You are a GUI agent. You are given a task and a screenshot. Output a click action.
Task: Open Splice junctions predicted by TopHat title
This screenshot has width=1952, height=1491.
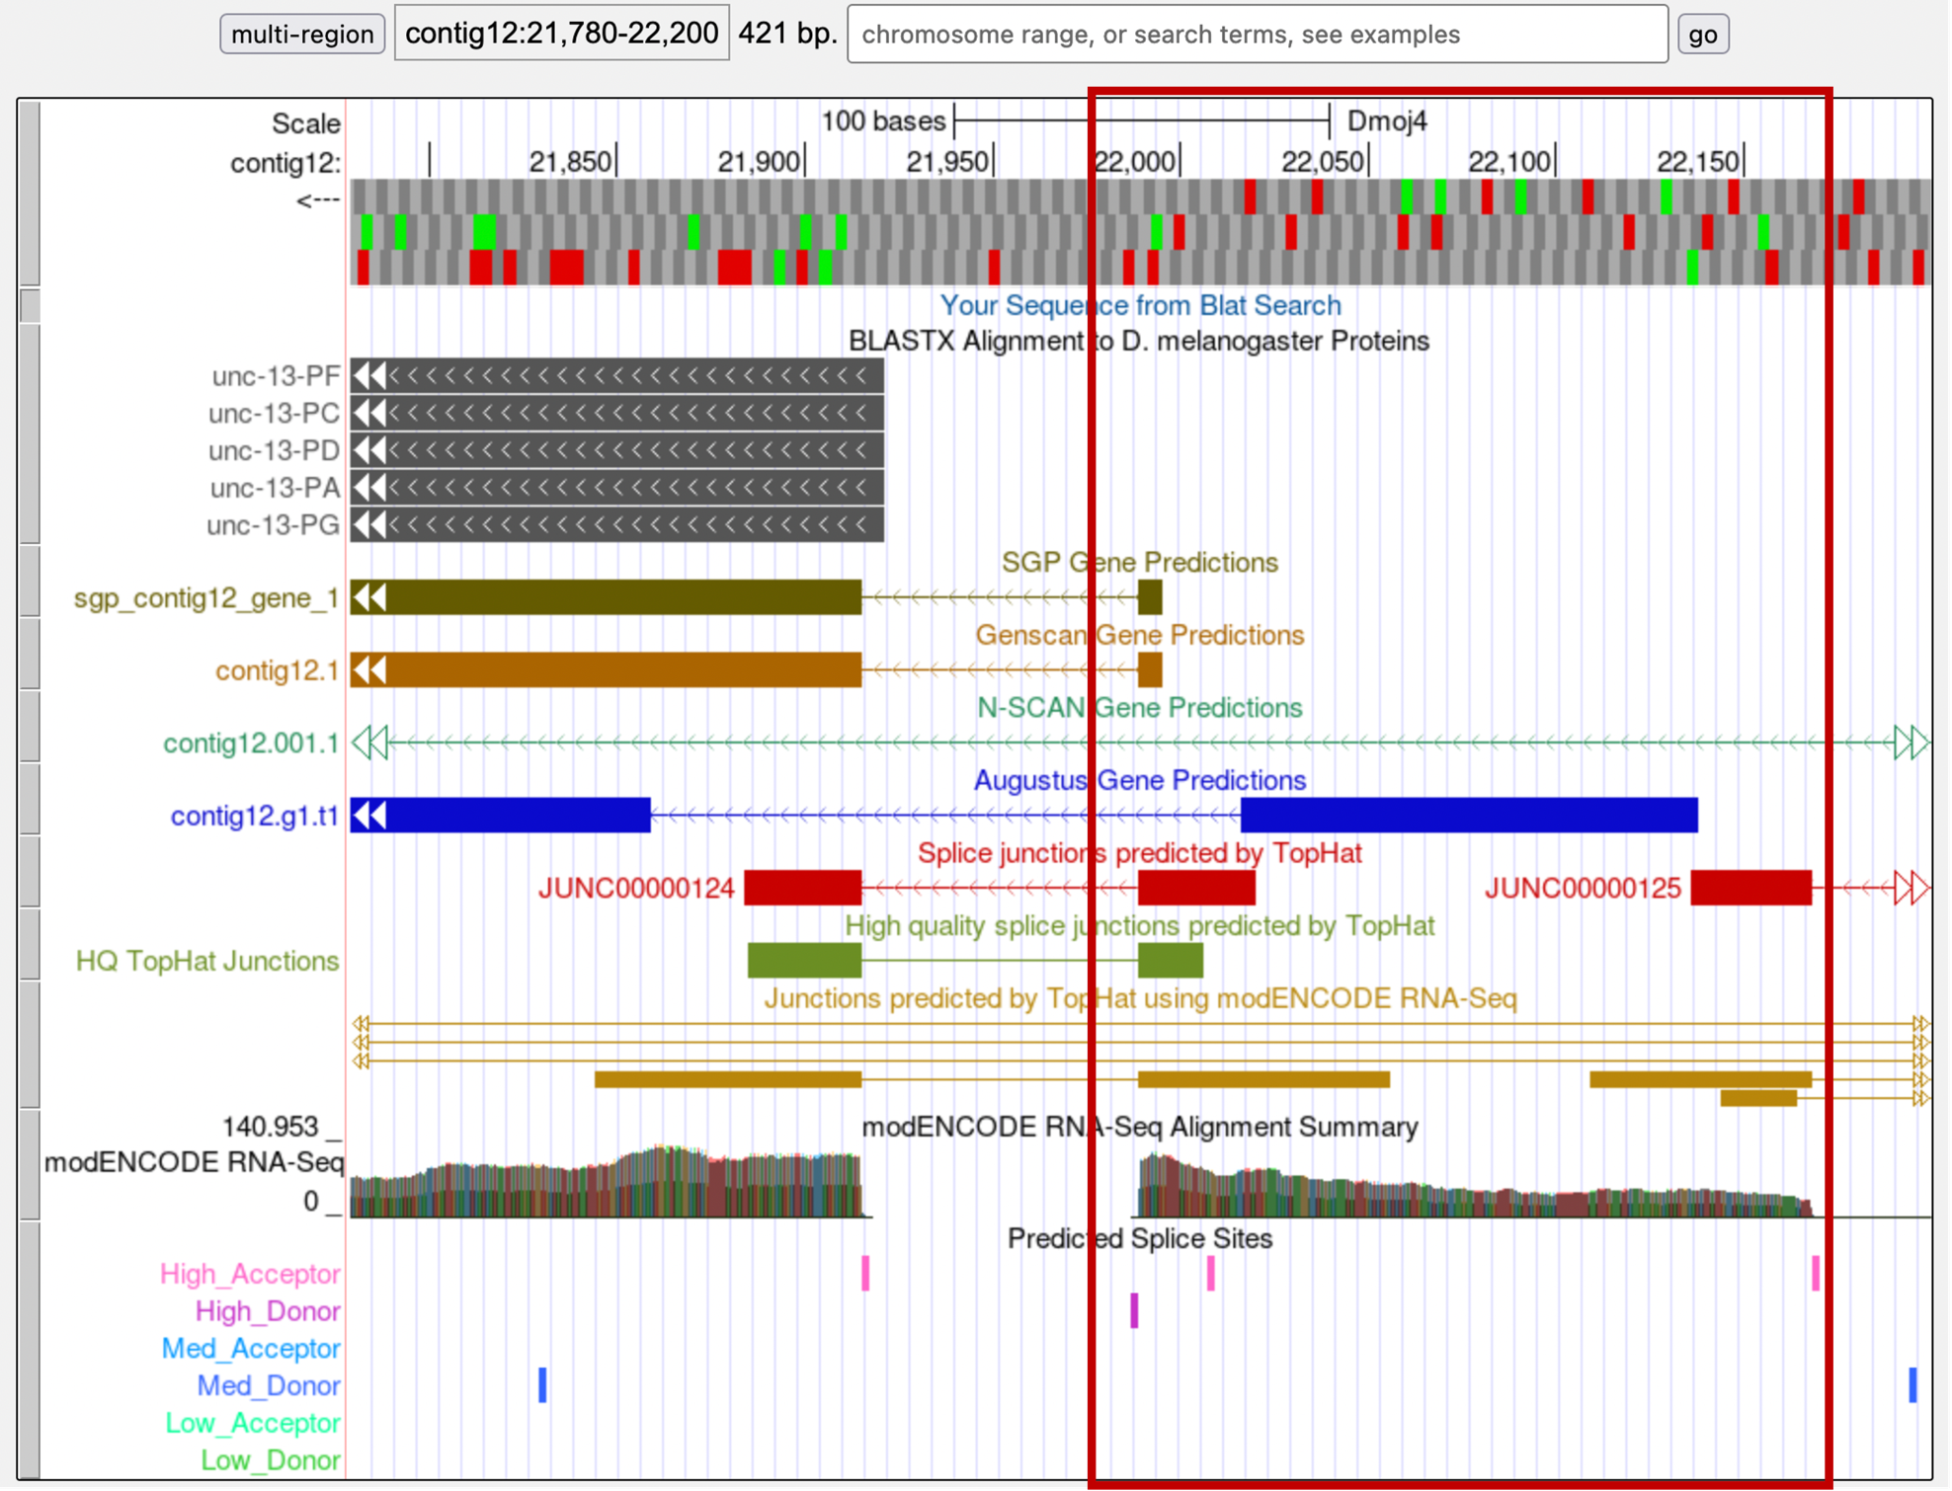click(x=1139, y=853)
